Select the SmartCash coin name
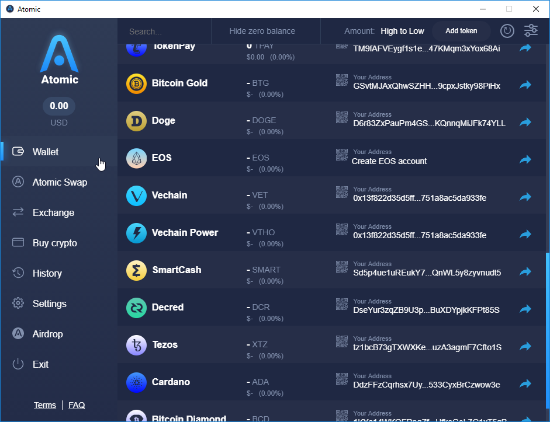Viewport: 550px width, 422px height. click(x=177, y=270)
